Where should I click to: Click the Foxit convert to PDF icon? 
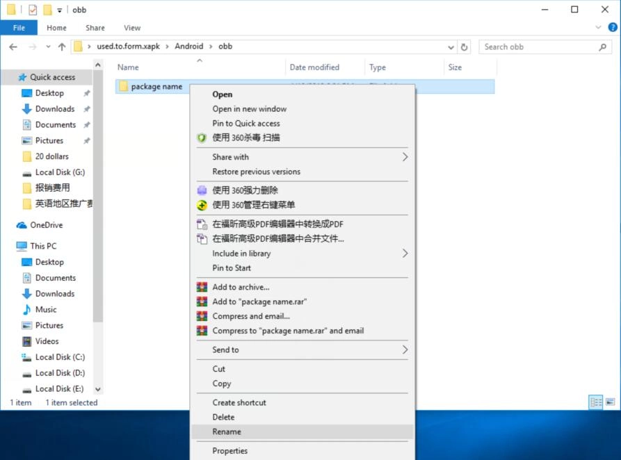point(202,224)
